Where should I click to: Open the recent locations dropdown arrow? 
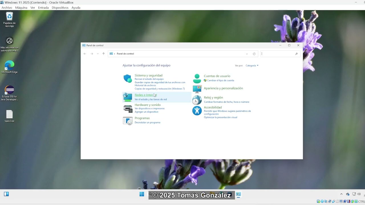point(98,54)
